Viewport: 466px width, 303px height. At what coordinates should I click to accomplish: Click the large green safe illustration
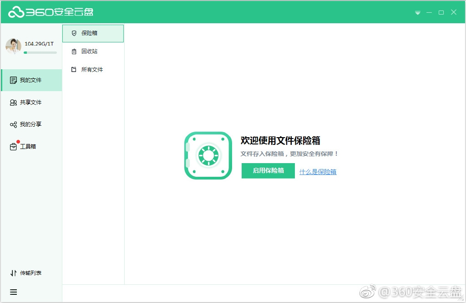click(208, 156)
